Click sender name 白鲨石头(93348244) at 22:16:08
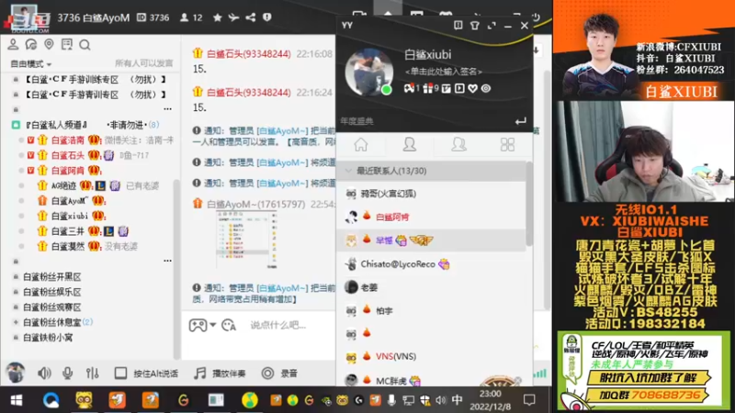The height and width of the screenshot is (413, 735). [x=249, y=54]
